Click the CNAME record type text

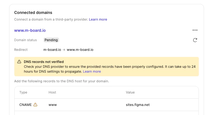click(x=26, y=105)
